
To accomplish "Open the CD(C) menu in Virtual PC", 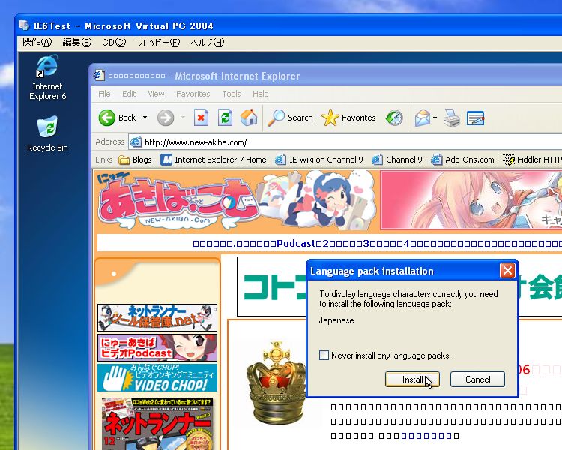I will (x=114, y=43).
